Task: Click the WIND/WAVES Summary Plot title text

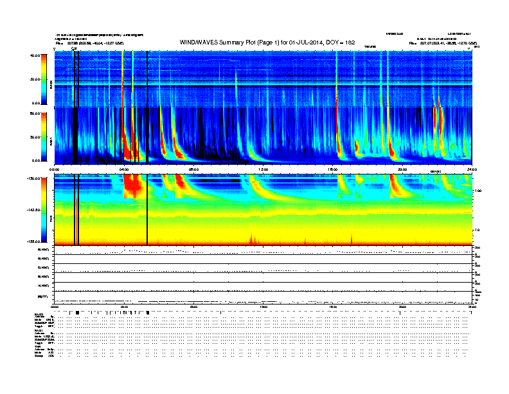Action: tap(267, 42)
